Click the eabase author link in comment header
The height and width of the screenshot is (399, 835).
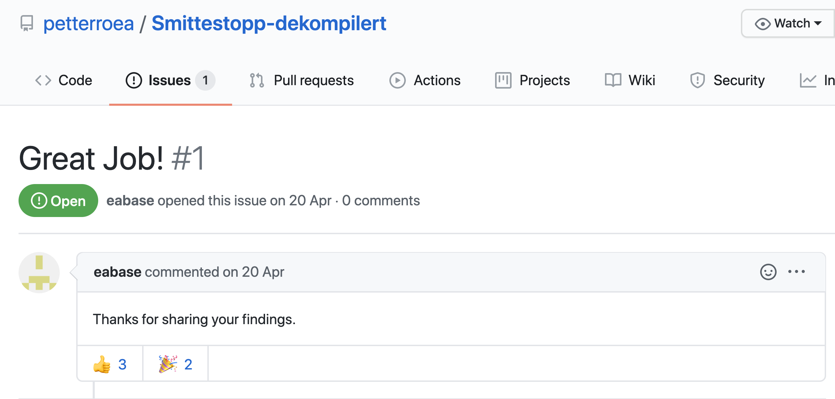click(x=117, y=272)
